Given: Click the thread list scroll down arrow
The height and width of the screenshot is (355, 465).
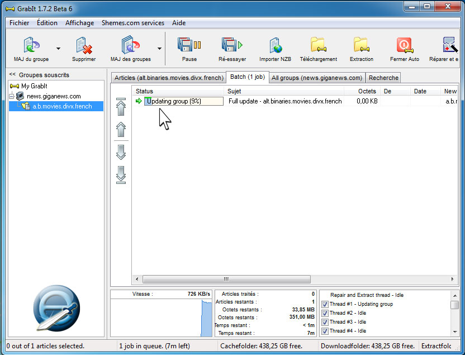Looking at the screenshot, I should point(454,332).
